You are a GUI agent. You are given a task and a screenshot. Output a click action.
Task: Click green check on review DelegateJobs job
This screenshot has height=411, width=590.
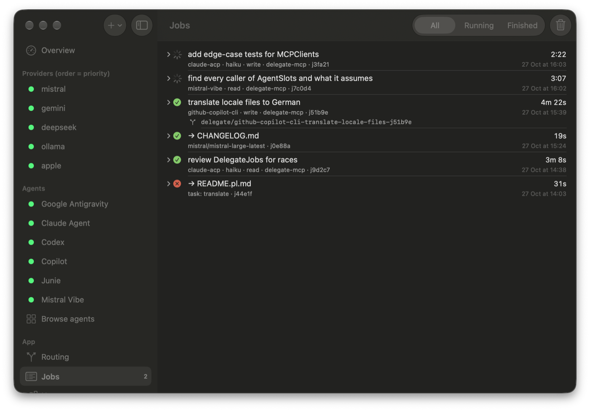pos(177,160)
